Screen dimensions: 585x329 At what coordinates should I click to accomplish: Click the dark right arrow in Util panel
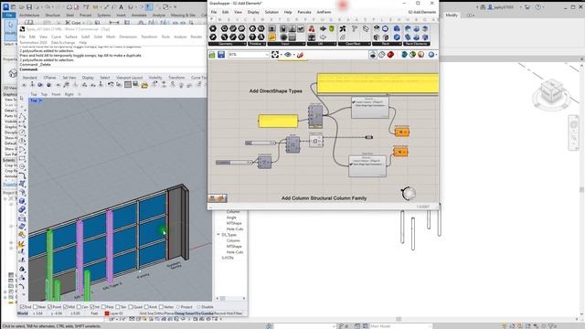[323, 28]
